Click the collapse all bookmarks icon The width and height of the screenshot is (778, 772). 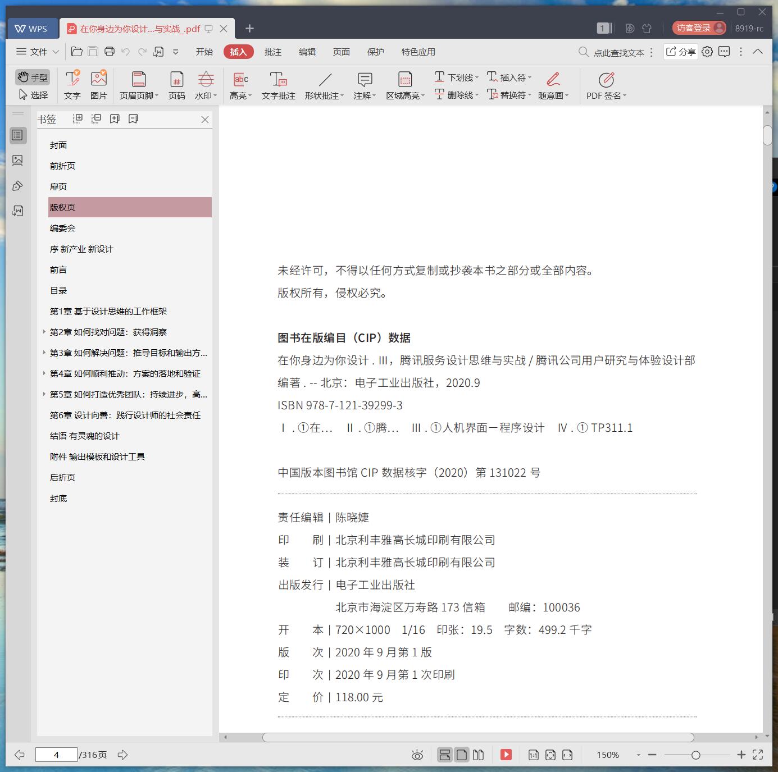(97, 118)
